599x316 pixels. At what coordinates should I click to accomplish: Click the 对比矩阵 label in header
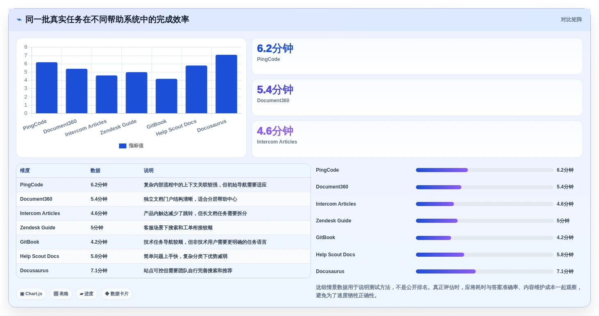click(x=571, y=20)
